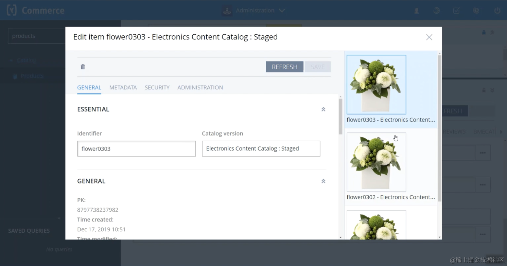Select the flower0302 thumbnail
The image size is (507, 266).
click(x=377, y=162)
